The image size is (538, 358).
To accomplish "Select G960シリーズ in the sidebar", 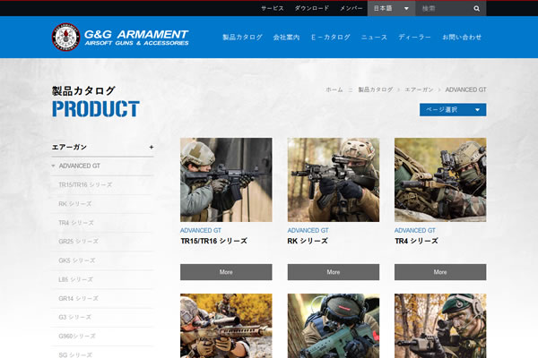I will (77, 337).
